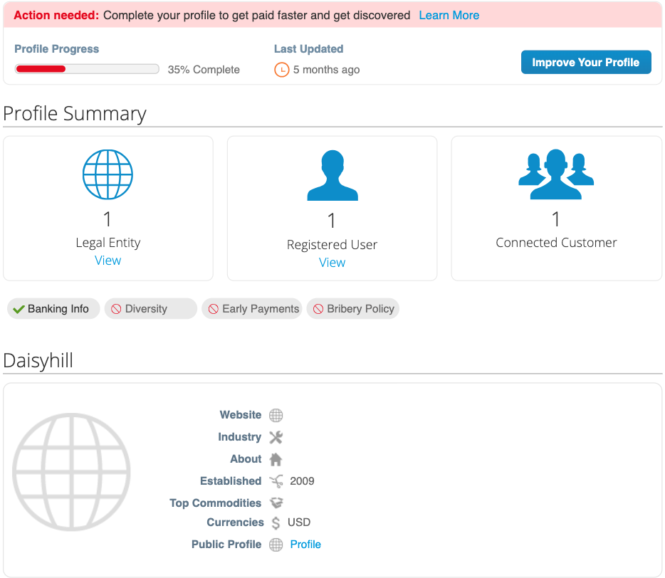Click the Established anchor icon
This screenshot has width=665, height=578.
click(276, 481)
